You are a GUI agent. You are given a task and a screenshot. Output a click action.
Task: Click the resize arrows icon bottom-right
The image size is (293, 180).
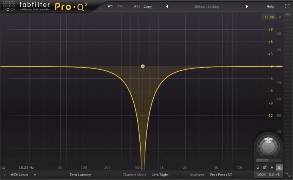pyautogui.click(x=288, y=175)
